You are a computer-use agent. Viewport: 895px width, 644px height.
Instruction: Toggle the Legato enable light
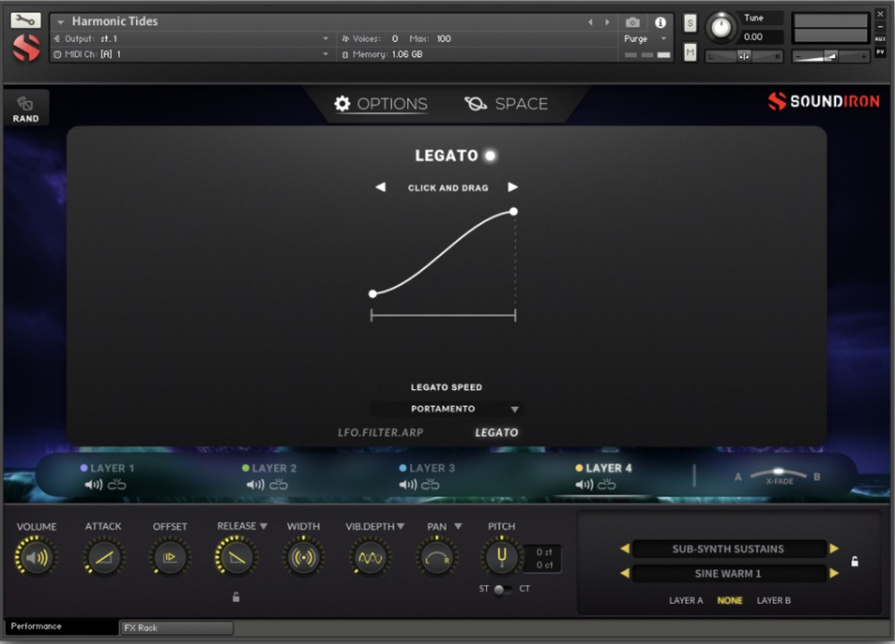490,156
